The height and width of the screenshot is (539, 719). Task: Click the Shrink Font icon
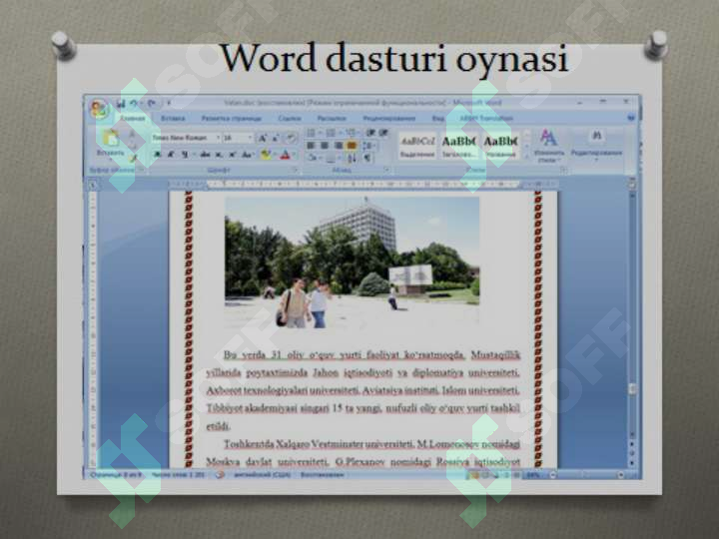tap(276, 138)
